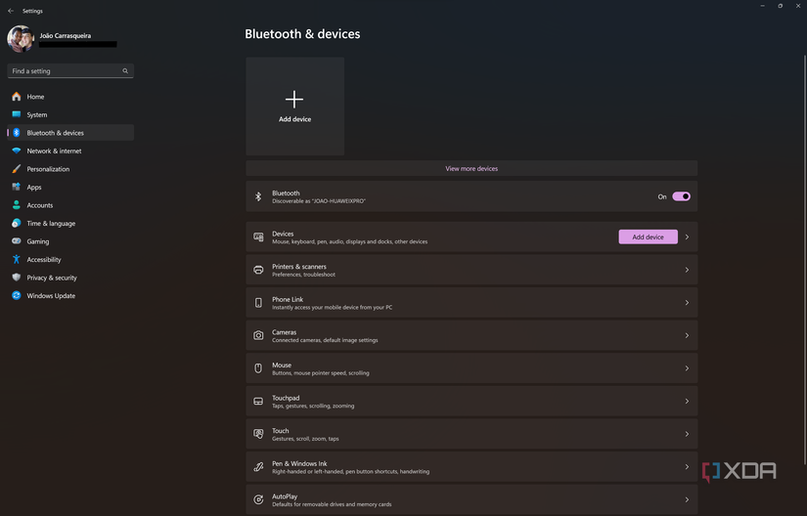The width and height of the screenshot is (807, 516).
Task: Click the printer icon
Action: pos(258,270)
